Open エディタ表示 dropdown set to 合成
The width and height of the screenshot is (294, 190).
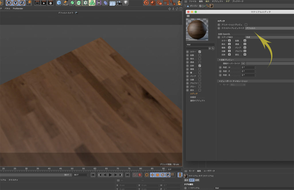click(x=269, y=37)
